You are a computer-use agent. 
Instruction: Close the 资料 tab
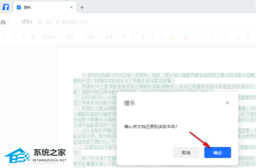pyautogui.click(x=71, y=7)
